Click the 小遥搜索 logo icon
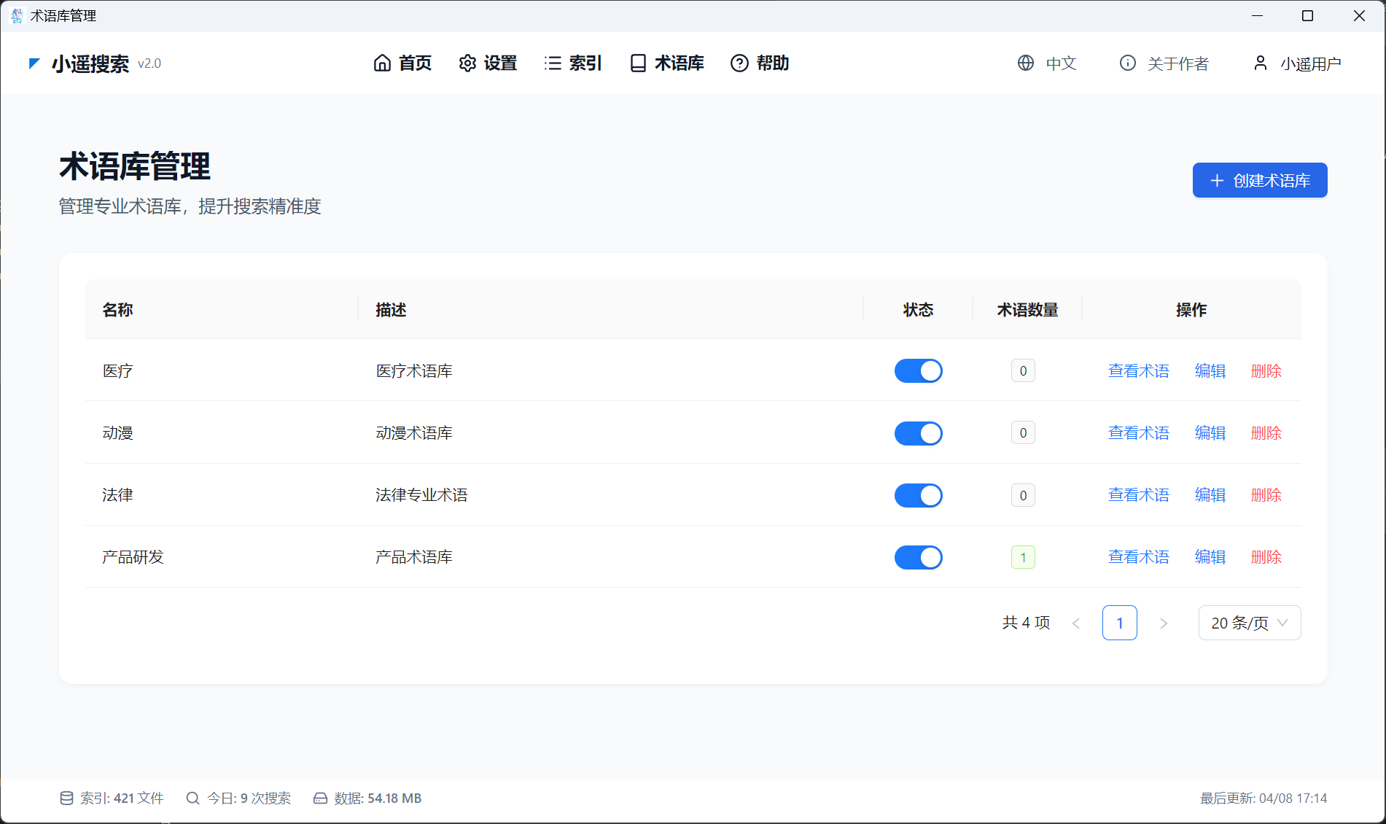Image resolution: width=1386 pixels, height=824 pixels. pos(34,63)
